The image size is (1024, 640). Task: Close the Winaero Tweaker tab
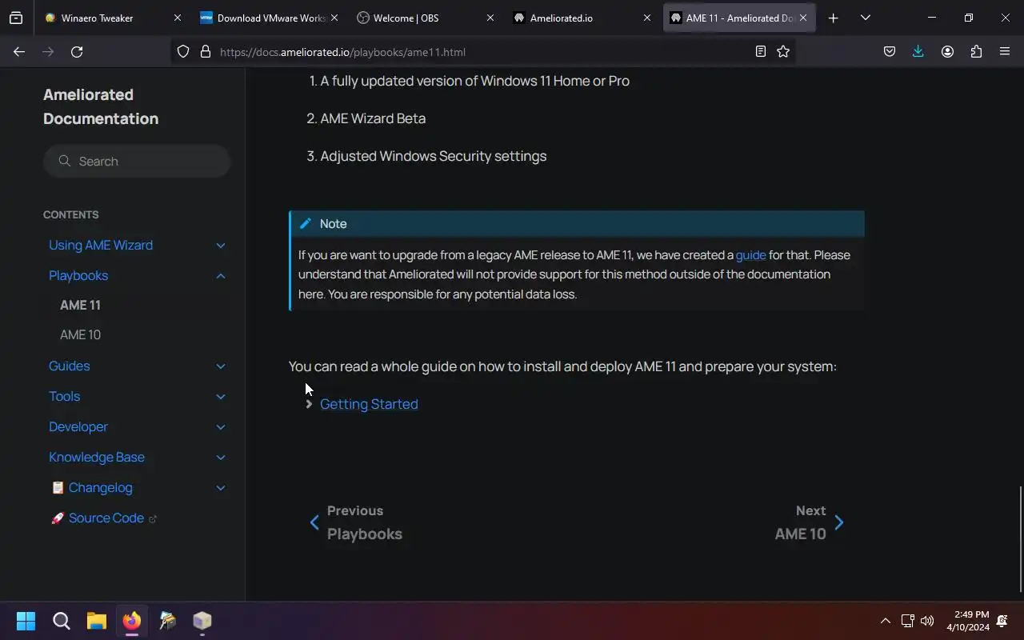(178, 18)
